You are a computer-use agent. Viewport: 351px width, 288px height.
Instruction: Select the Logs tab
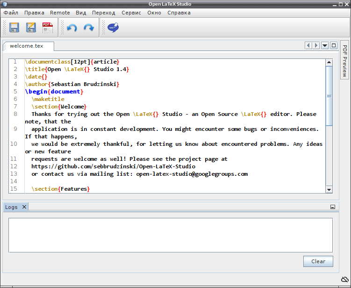pyautogui.click(x=11, y=207)
